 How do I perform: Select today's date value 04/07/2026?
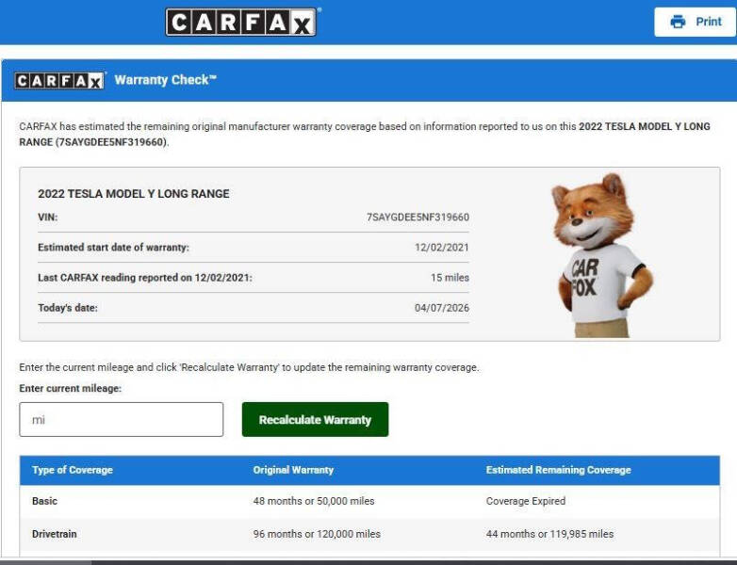(x=441, y=308)
